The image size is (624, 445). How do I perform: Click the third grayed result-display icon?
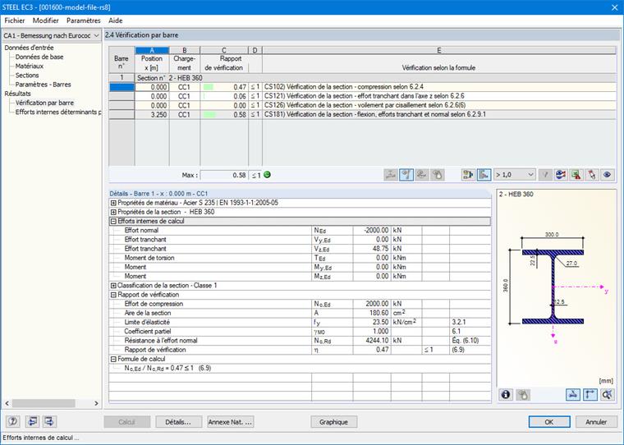click(x=422, y=175)
